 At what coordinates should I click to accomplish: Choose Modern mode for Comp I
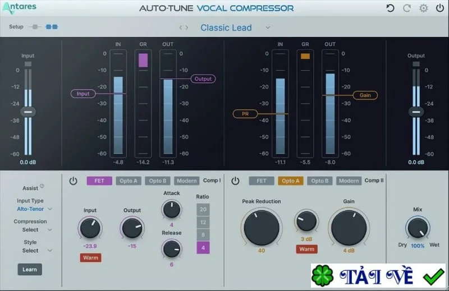pos(186,181)
